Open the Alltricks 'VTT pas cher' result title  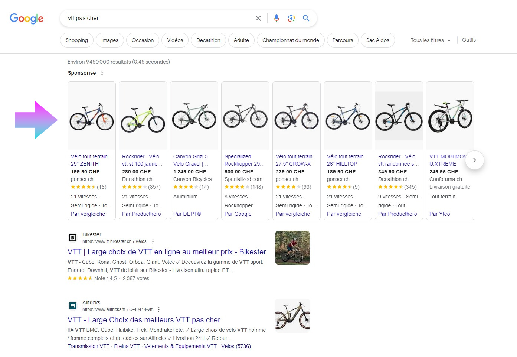coord(144,320)
